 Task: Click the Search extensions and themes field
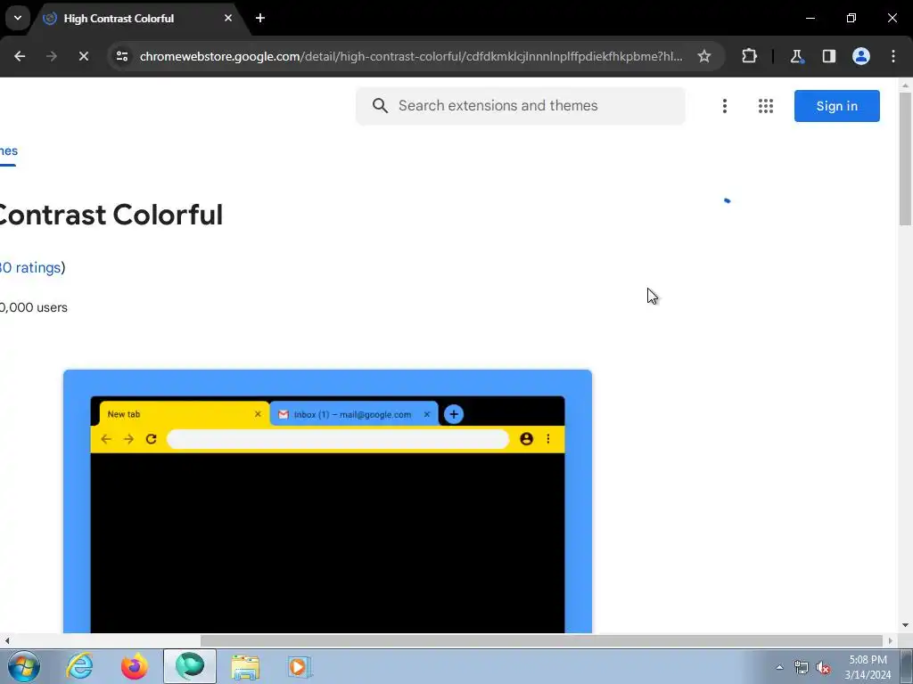[x=520, y=106]
